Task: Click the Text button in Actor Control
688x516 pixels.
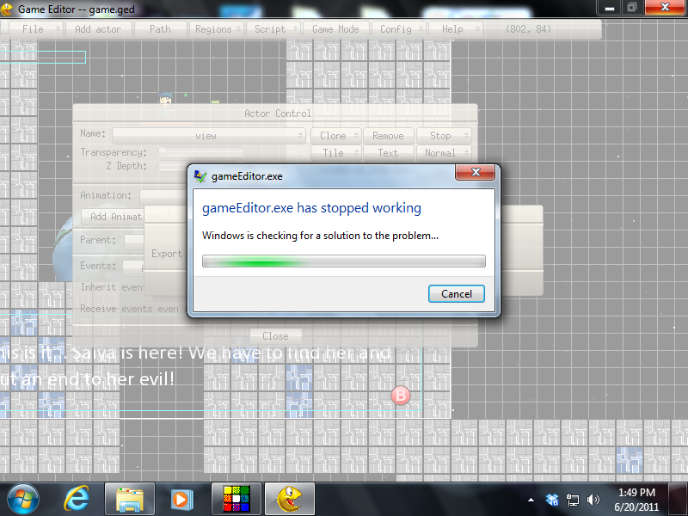Action: pos(389,153)
